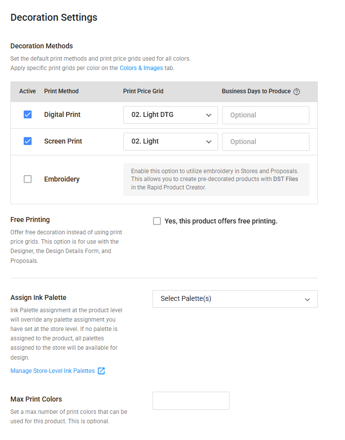345x440 pixels.
Task: Focus the Screen Print business days input
Action: tap(266, 142)
